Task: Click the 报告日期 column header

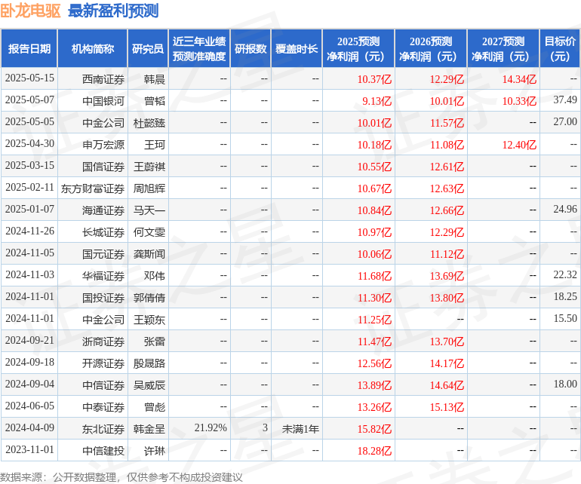Action: [x=29, y=48]
